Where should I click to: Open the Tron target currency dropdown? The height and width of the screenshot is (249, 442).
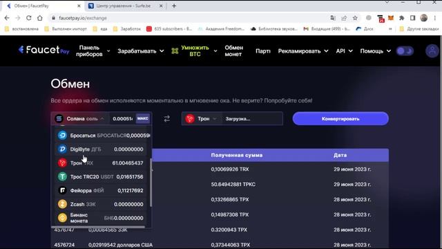(x=201, y=119)
